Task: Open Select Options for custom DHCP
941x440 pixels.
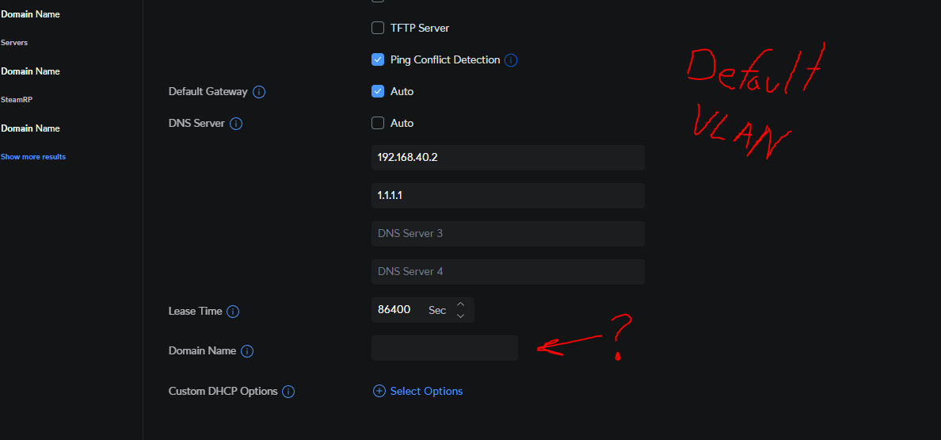Action: coord(426,391)
